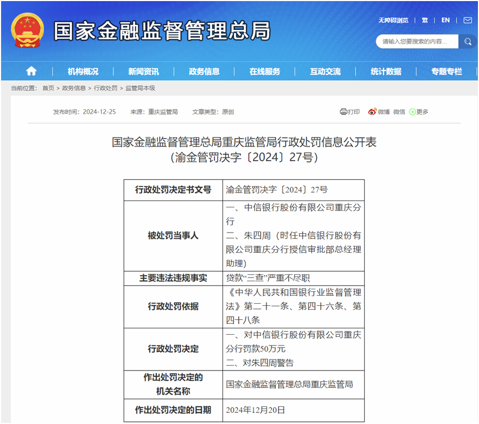Click the home icon in navigation bar
Image resolution: width=479 pixels, height=424 pixels.
31,71
